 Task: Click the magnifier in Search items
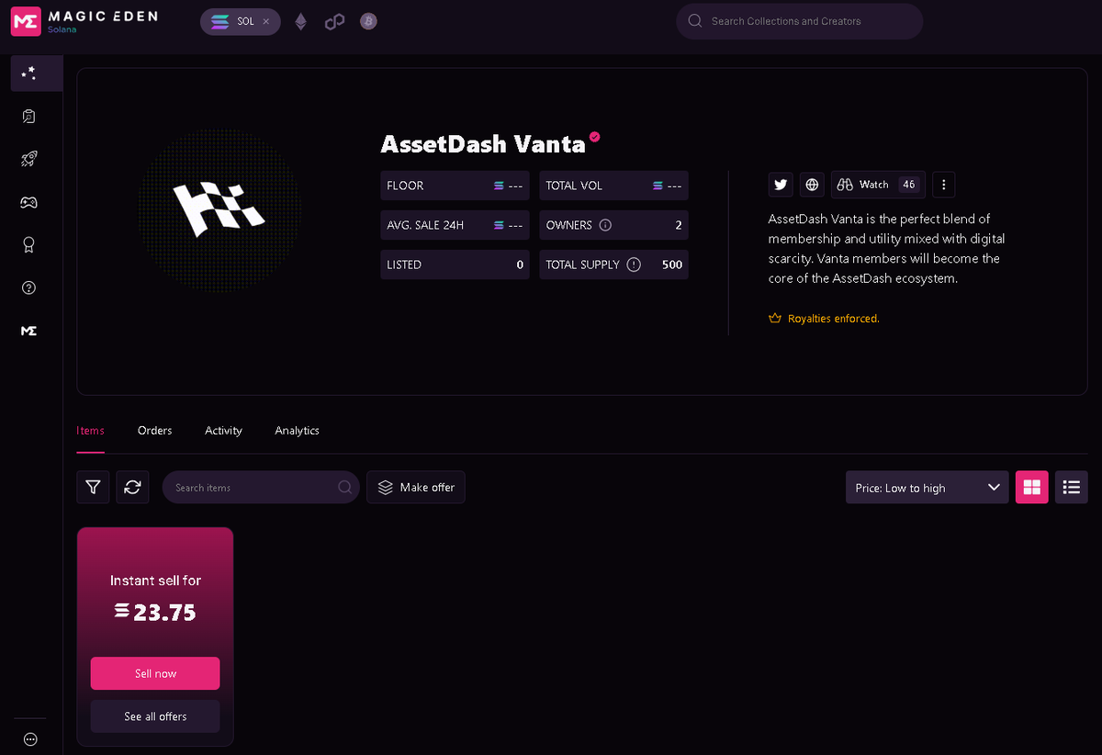[344, 487]
